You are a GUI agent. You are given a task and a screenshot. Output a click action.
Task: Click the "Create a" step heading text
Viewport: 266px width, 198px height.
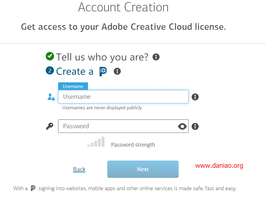(75, 71)
